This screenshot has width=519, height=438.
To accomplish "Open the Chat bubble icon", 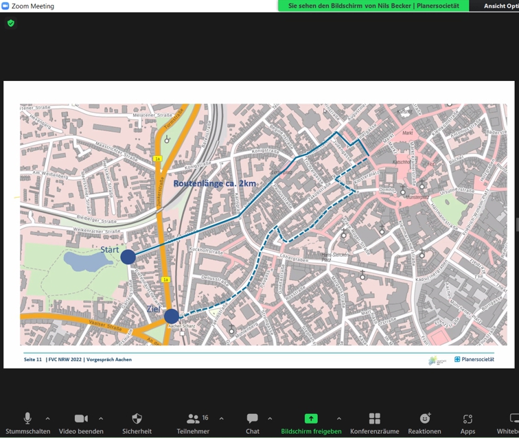I will [252, 419].
